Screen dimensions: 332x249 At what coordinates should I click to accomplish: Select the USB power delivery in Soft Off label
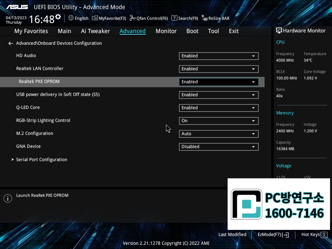(x=58, y=94)
